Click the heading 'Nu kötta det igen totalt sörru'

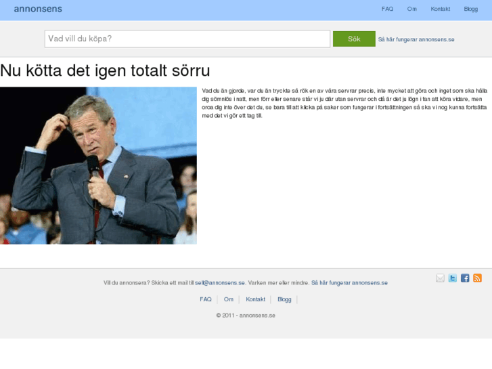(x=105, y=70)
